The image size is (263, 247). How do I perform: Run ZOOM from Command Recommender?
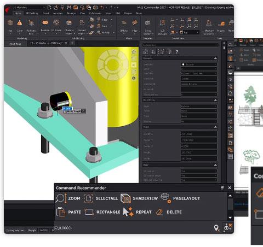pos(68,198)
